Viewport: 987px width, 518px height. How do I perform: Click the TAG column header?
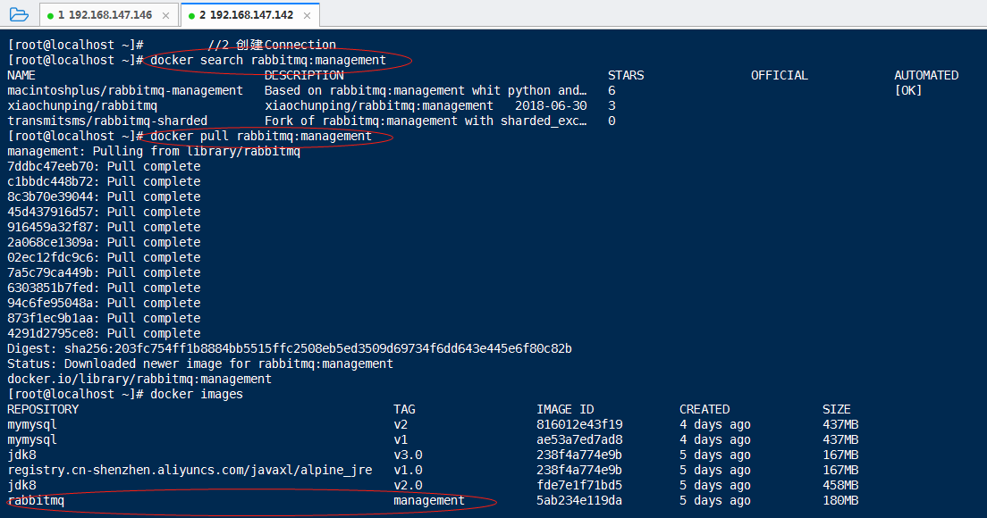(x=404, y=409)
